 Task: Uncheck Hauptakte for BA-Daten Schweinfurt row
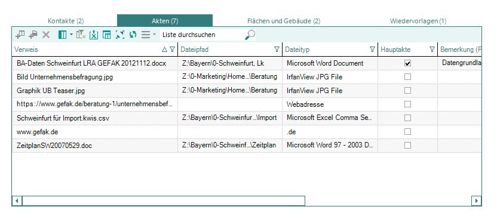point(407,63)
